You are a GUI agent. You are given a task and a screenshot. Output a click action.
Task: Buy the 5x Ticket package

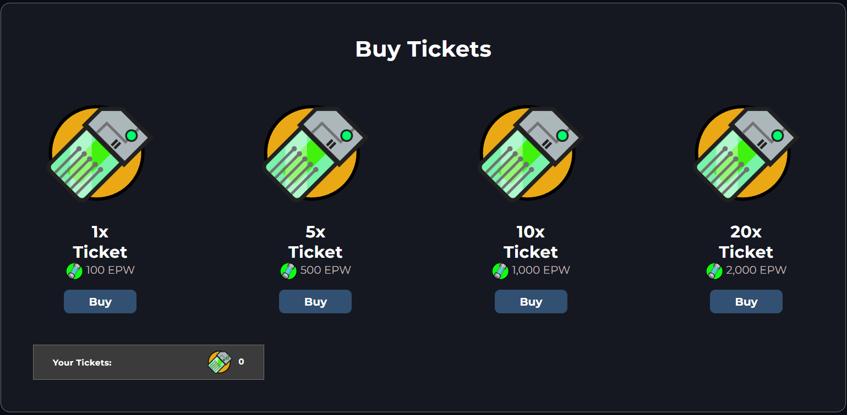tap(315, 302)
